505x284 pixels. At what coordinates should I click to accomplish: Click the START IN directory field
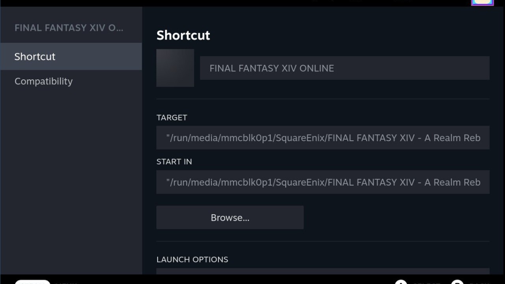coord(323,182)
